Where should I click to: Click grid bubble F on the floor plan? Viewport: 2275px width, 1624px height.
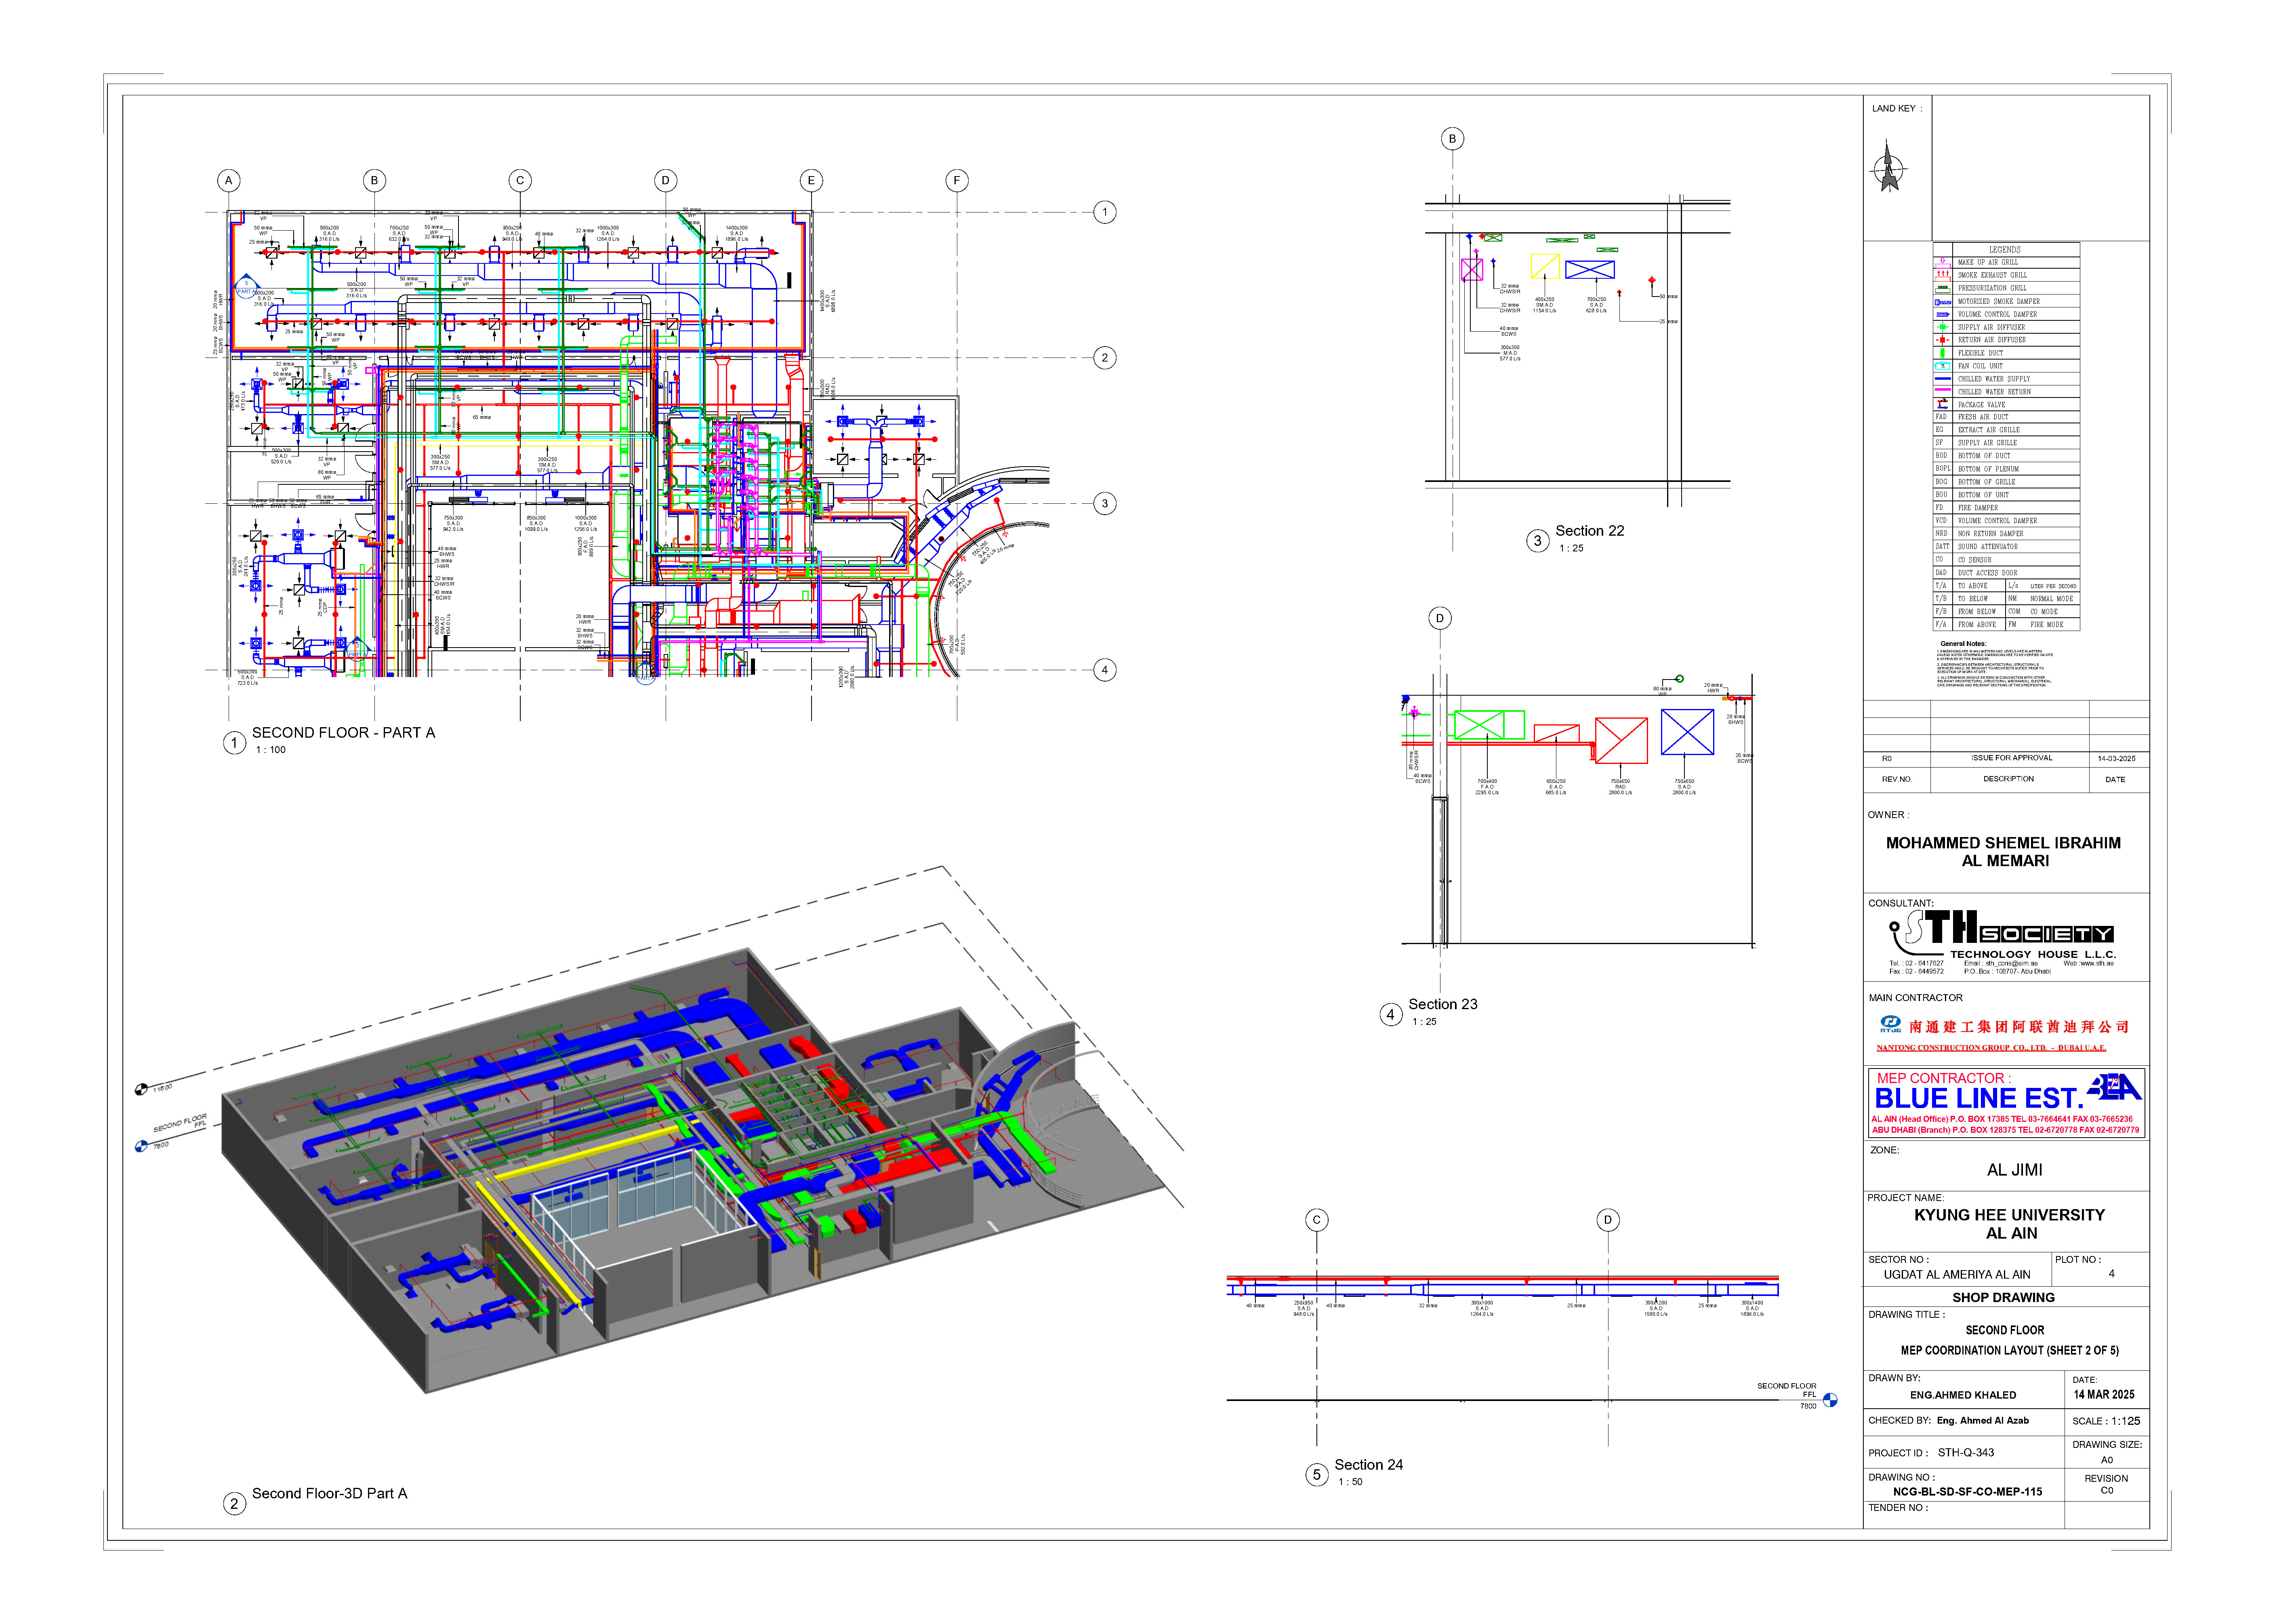(957, 181)
